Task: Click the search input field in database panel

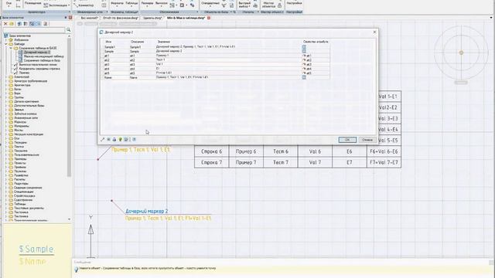Action: coord(34,30)
